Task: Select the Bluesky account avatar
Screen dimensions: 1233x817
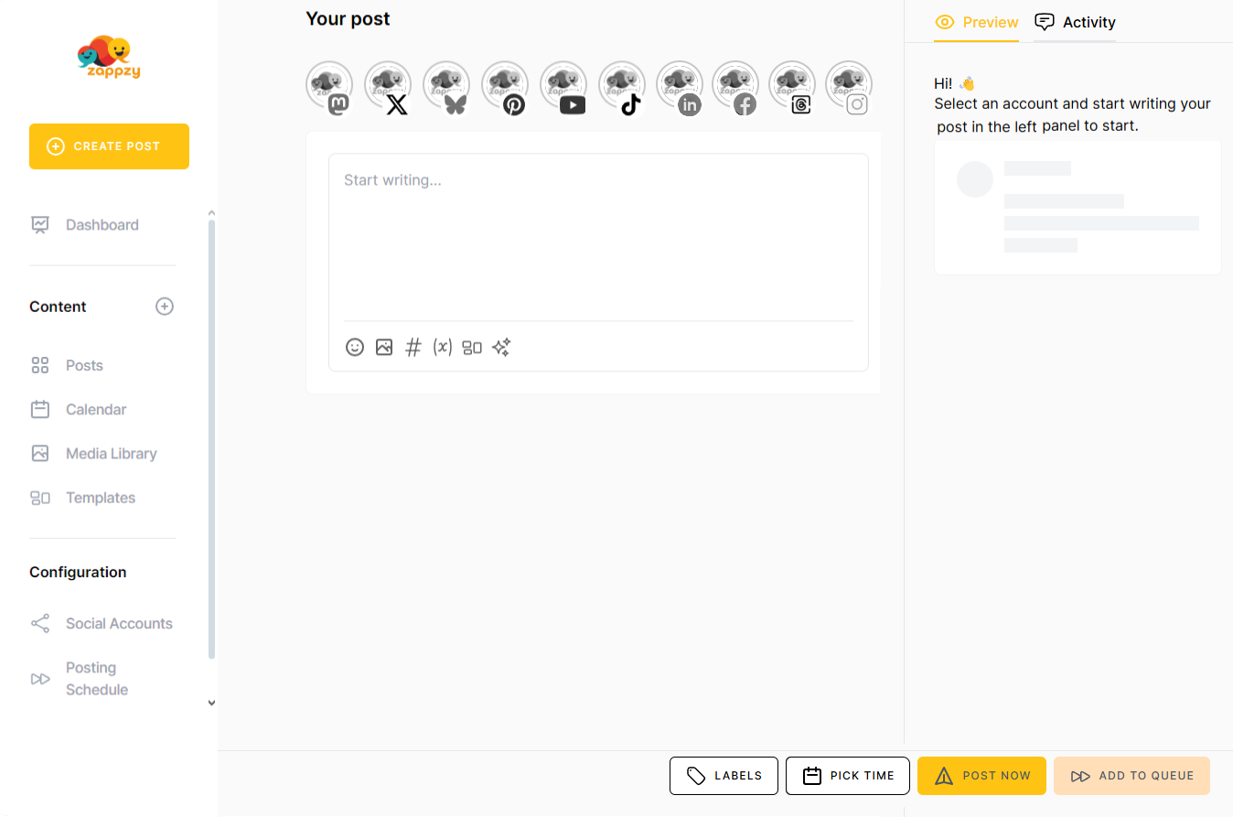Action: (x=446, y=87)
